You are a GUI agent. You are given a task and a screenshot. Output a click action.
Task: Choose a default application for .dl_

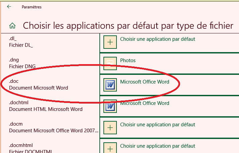pyautogui.click(x=158, y=39)
